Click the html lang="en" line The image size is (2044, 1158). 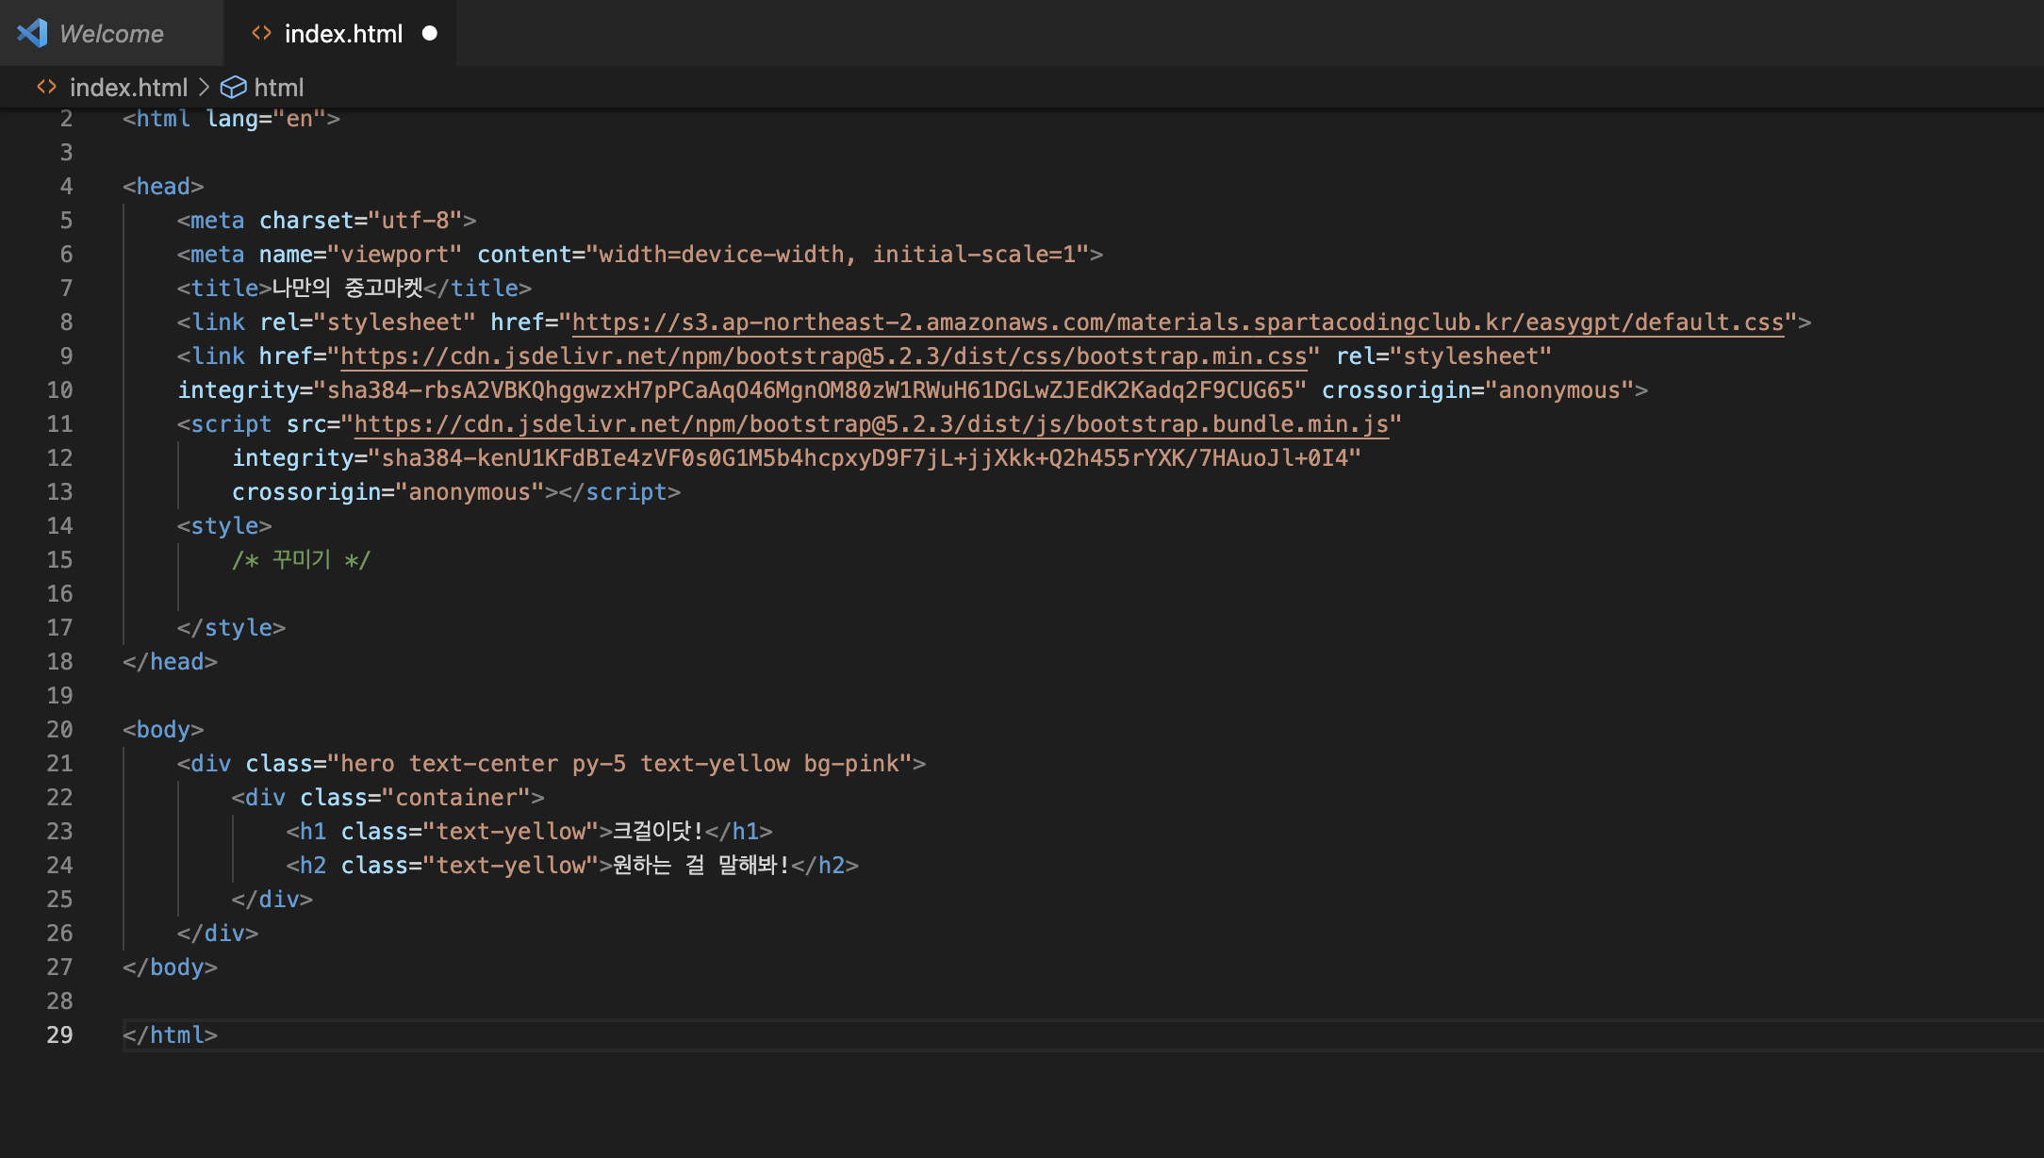(x=231, y=119)
